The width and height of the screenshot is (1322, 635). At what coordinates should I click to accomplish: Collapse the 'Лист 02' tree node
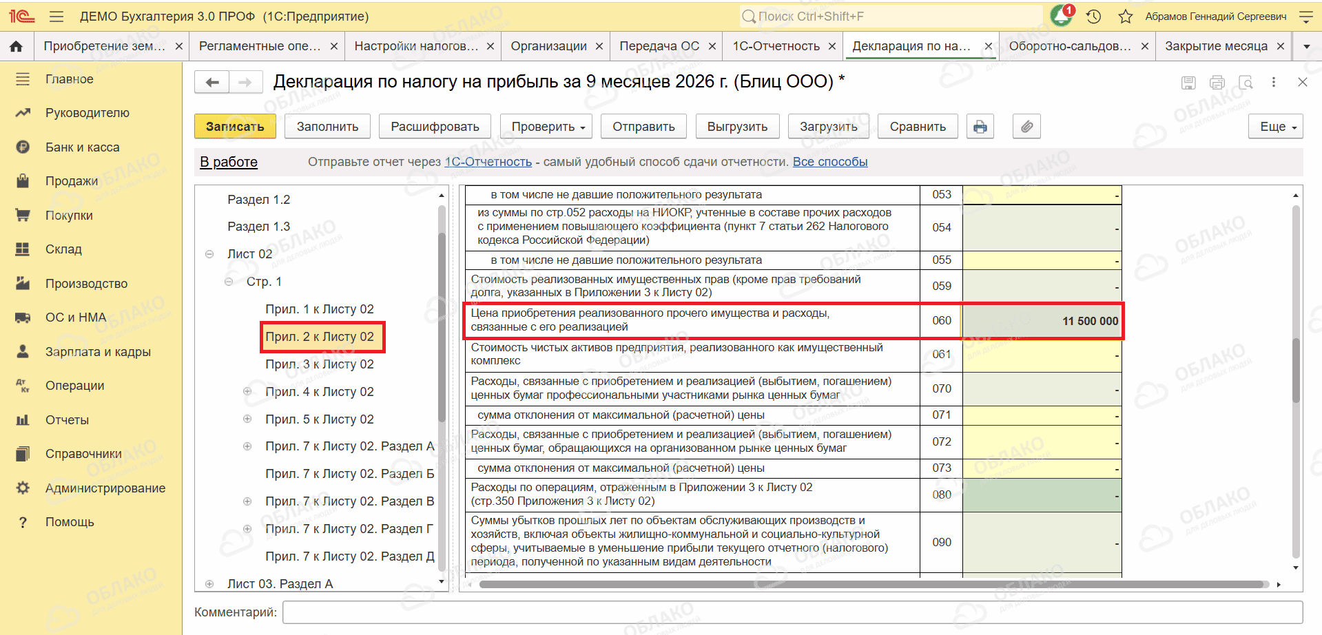pyautogui.click(x=209, y=254)
